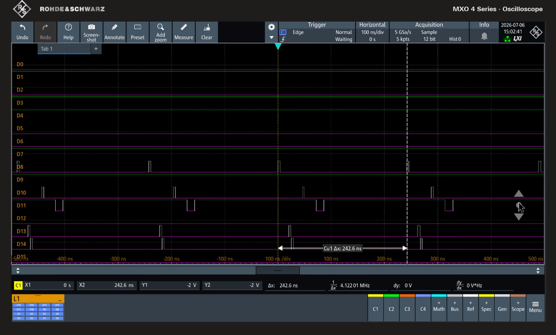556x335 pixels.
Task: Select the Annotate pencil tool
Action: [114, 32]
